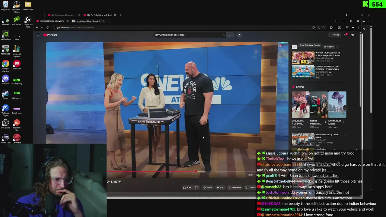Screen dimensions: 386x217
Task: Open OBS Studio desktop shortcut
Action: pos(5,124)
